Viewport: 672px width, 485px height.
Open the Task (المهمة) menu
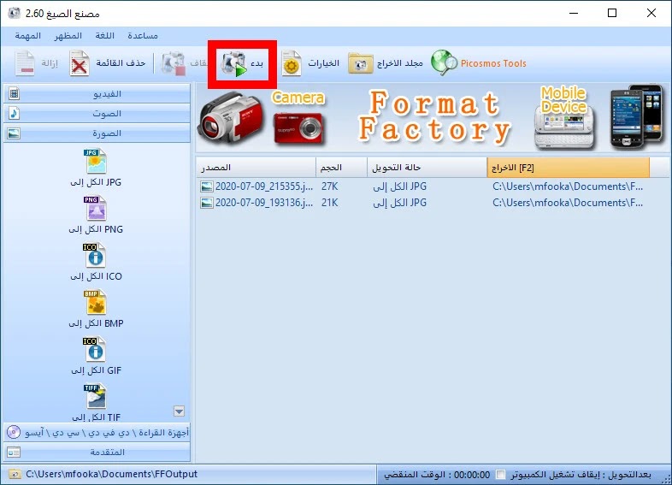pyautogui.click(x=28, y=36)
